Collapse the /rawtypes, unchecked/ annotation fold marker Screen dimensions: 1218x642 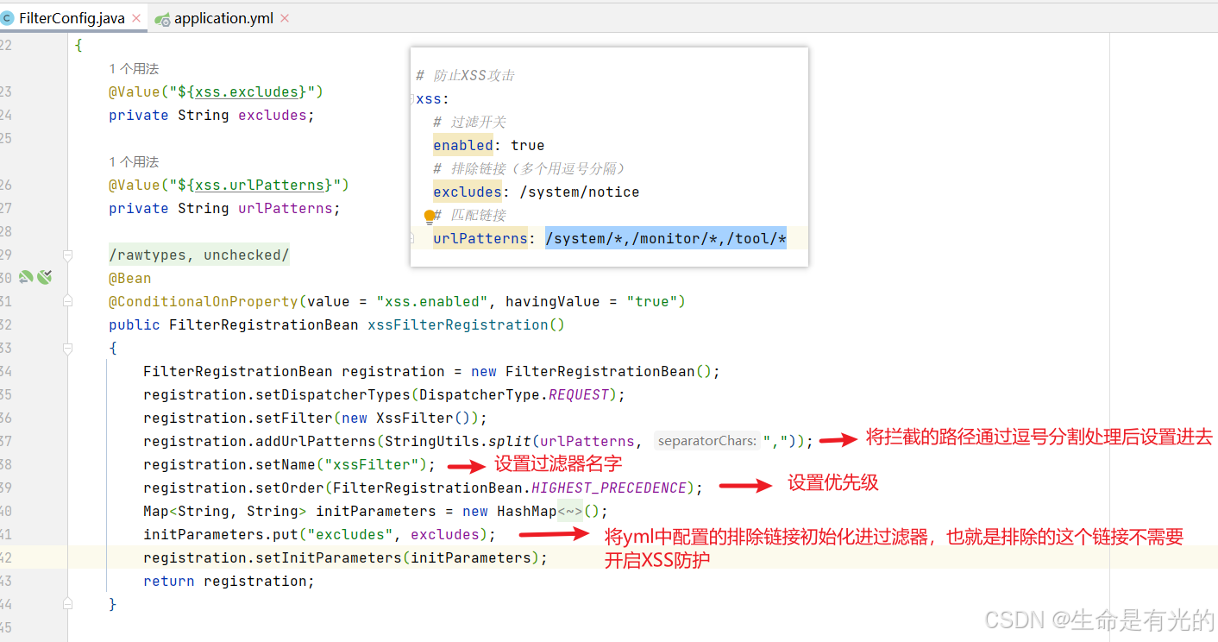(x=67, y=255)
